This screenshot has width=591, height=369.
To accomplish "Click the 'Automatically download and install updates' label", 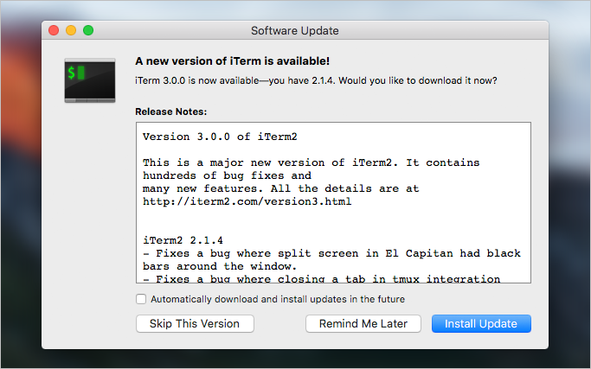I will tap(278, 299).
